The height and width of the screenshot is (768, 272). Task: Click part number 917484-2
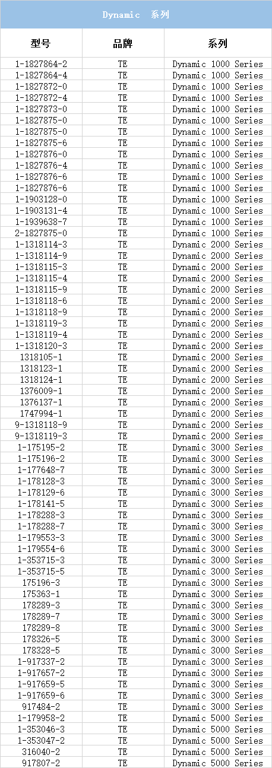[x=41, y=707]
